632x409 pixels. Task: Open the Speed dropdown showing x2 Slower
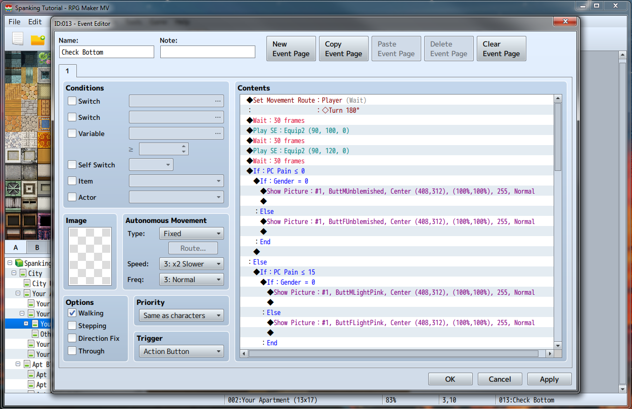[x=191, y=264]
